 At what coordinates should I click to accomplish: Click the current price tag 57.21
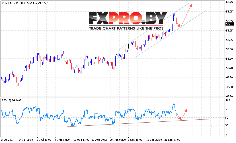coord(229,24)
